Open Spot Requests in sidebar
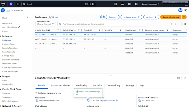Image resolution: width=189 pixels, height=107 pixels. tap(9, 52)
